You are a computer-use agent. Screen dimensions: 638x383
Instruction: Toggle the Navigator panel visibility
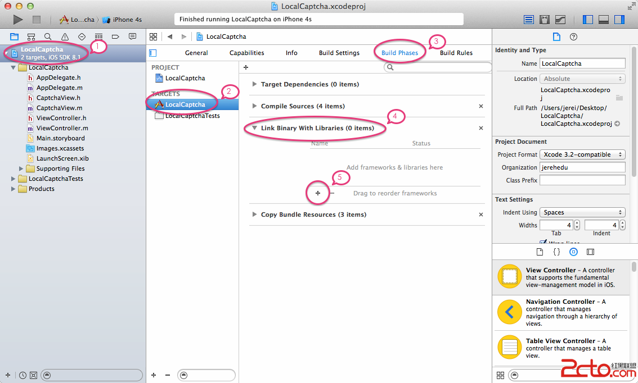(588, 20)
